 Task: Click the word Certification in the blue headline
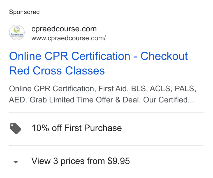[x=101, y=56]
